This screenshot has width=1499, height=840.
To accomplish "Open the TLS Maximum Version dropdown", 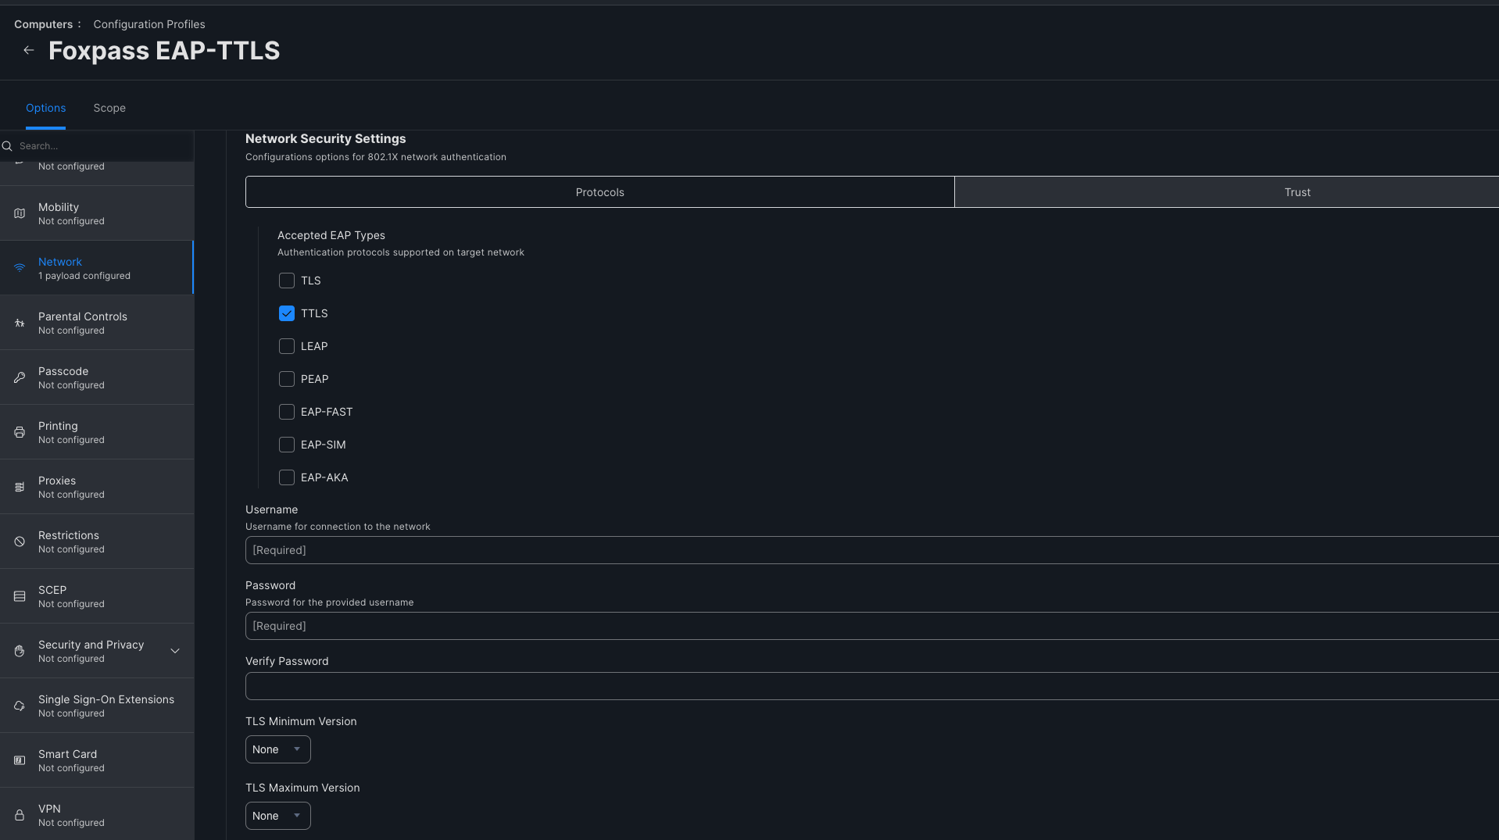I will point(277,816).
